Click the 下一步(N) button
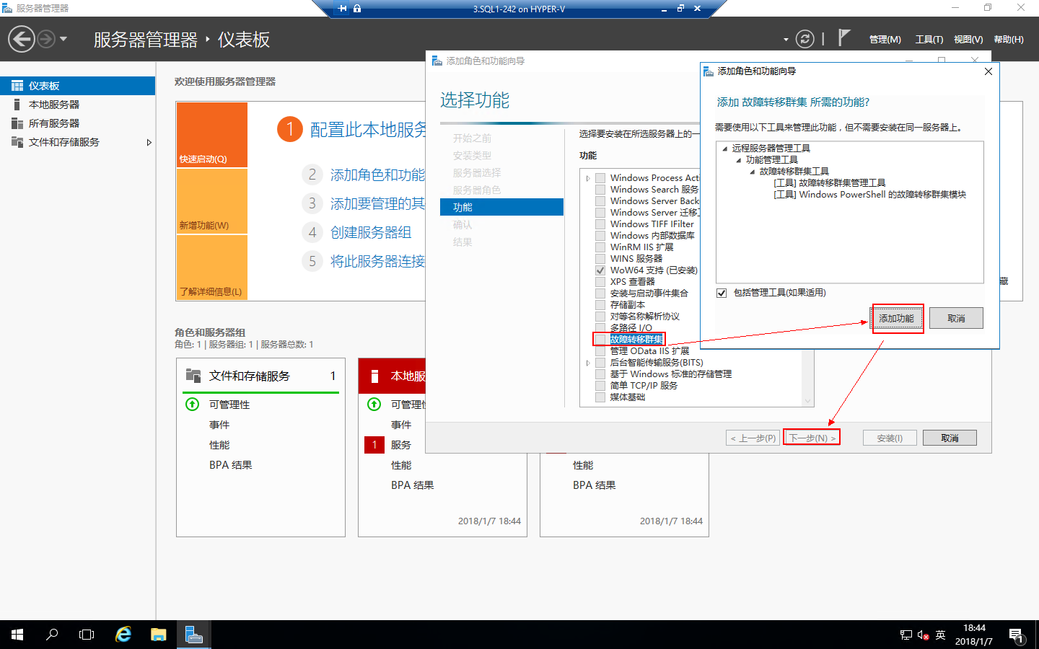This screenshot has height=649, width=1039. click(812, 438)
